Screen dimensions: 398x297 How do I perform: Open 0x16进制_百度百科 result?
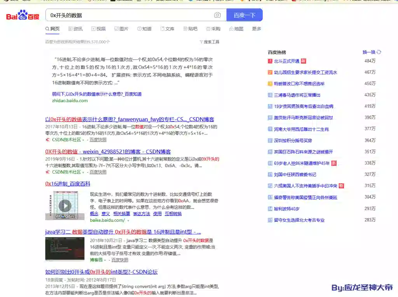[x=68, y=184]
